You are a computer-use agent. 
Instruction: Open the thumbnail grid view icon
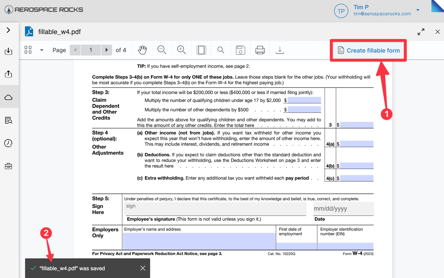[28, 50]
